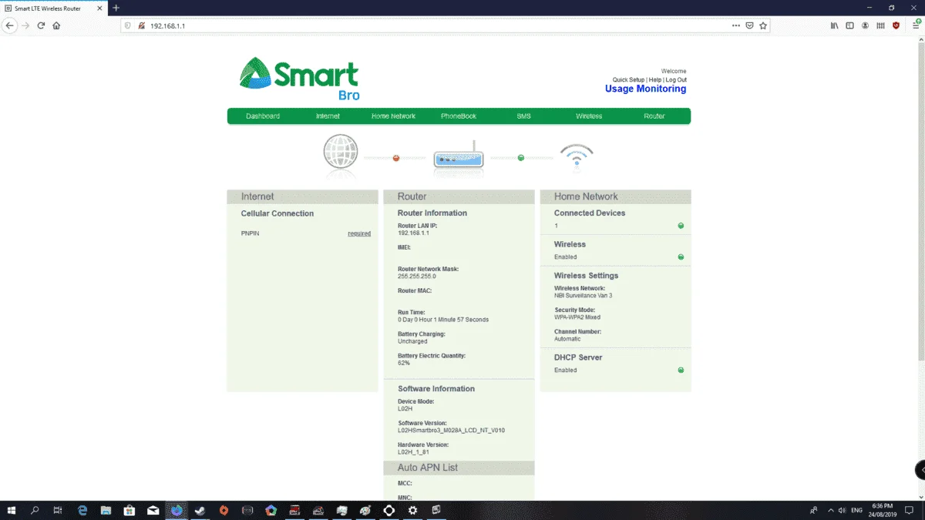This screenshot has height=520, width=925.
Task: Show hidden system tray icons
Action: click(x=831, y=510)
